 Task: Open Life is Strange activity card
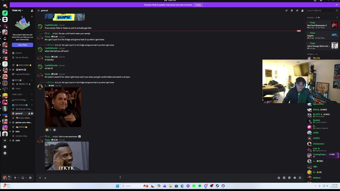(x=322, y=46)
